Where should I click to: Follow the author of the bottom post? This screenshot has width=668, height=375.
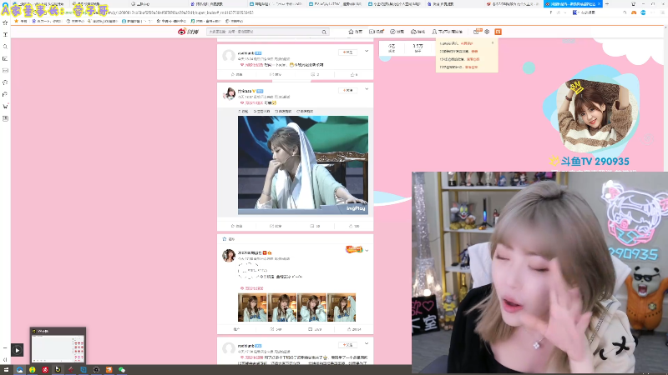(347, 345)
